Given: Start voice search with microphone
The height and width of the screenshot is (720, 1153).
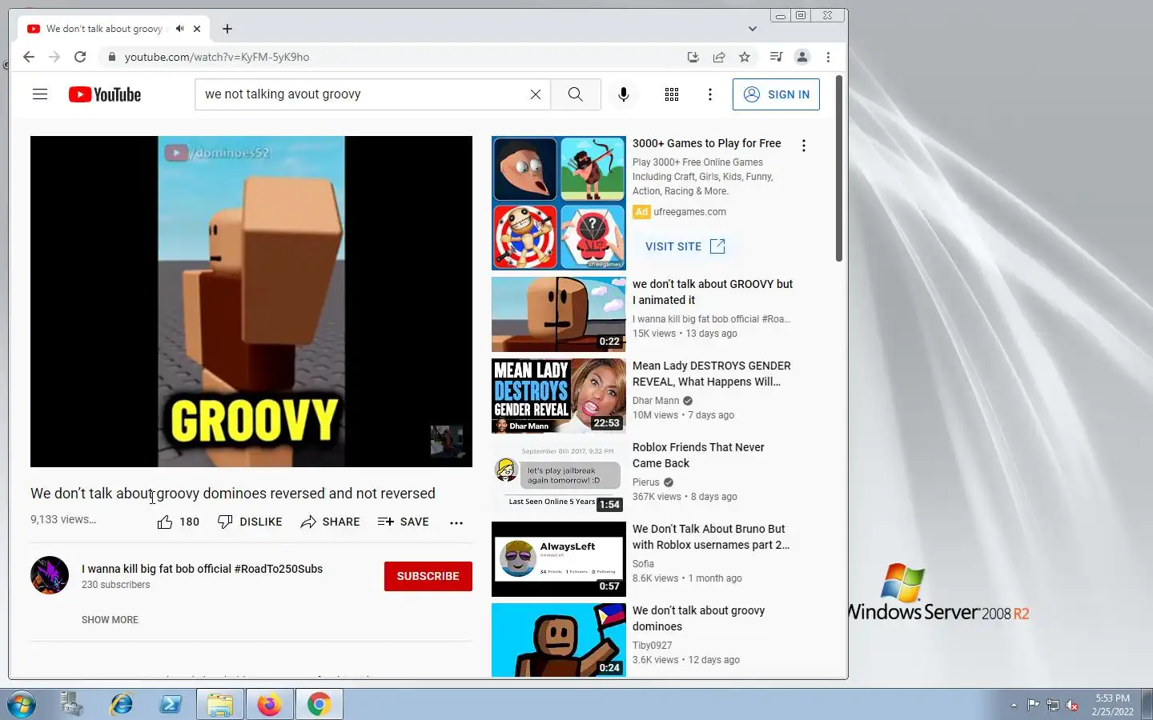Looking at the screenshot, I should [624, 94].
